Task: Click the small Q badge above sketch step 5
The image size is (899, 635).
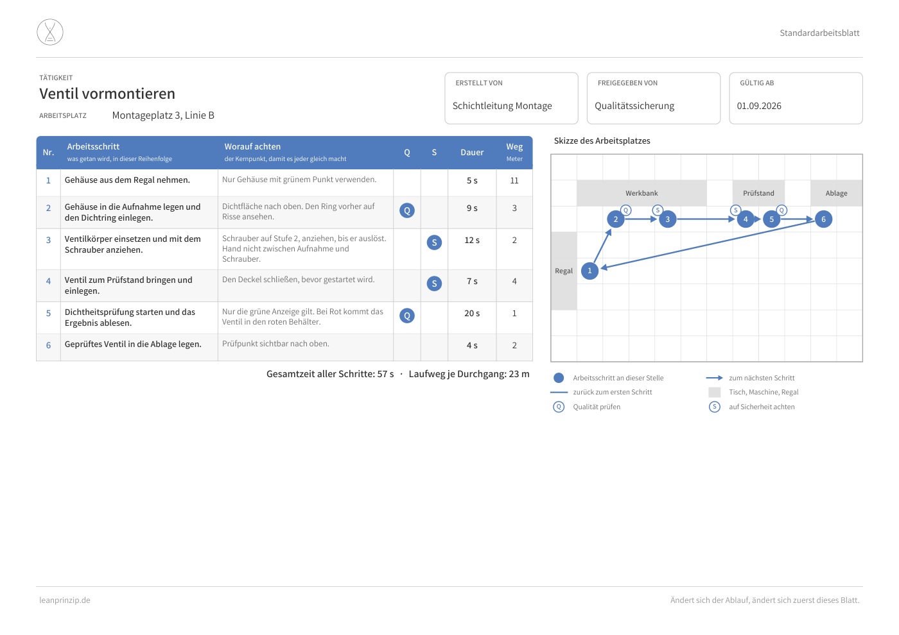Action: pyautogui.click(x=781, y=210)
